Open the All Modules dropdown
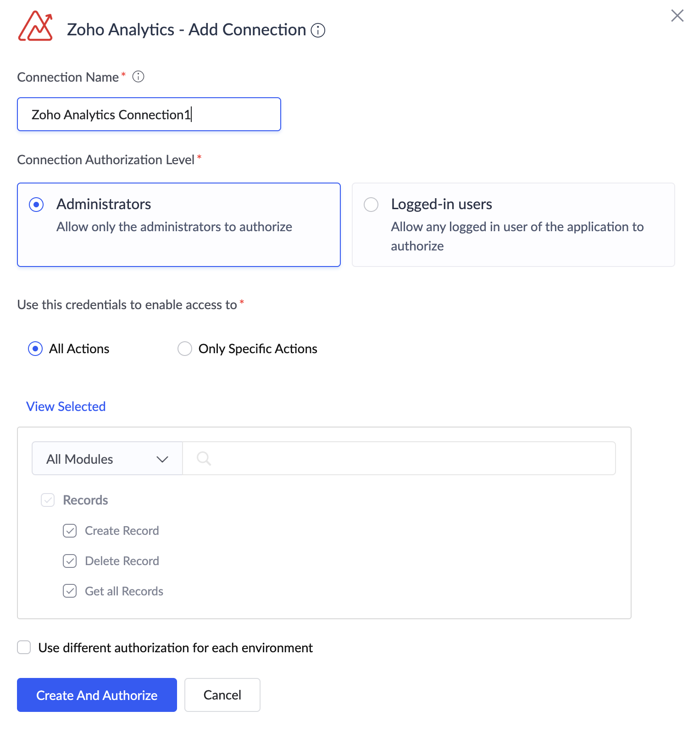Image resolution: width=699 pixels, height=733 pixels. [107, 459]
